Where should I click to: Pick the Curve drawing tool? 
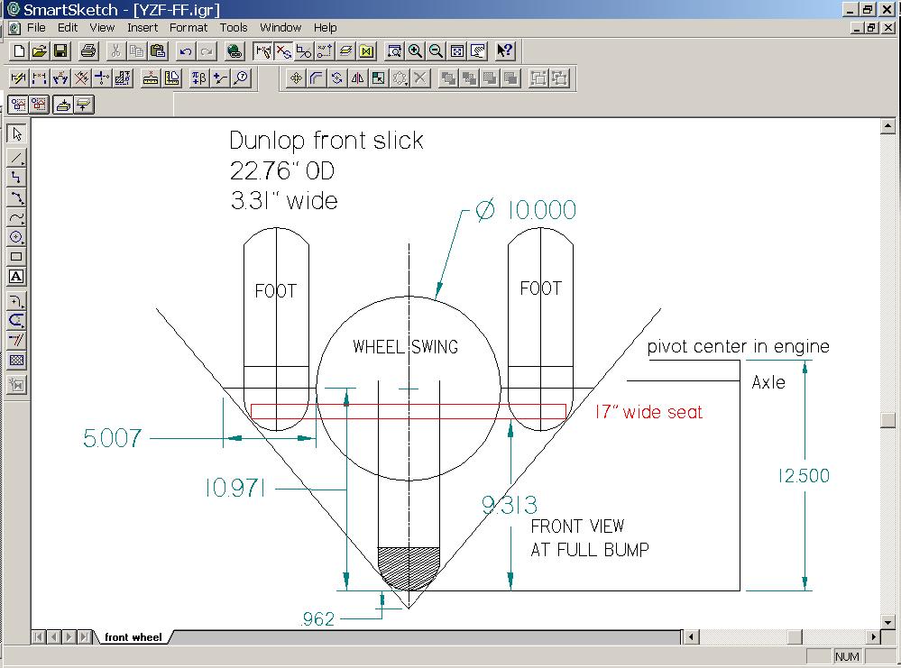[x=16, y=217]
